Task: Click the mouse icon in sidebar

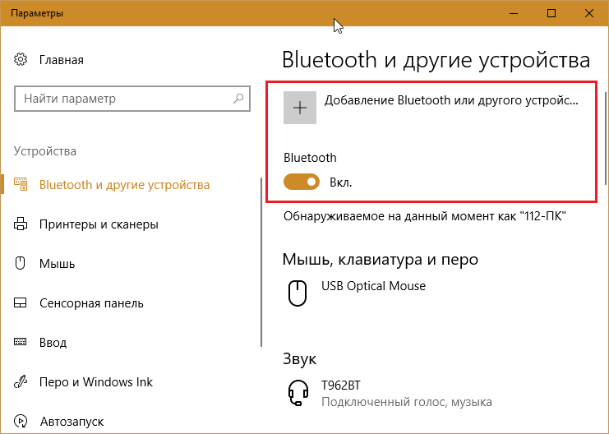Action: coord(20,263)
